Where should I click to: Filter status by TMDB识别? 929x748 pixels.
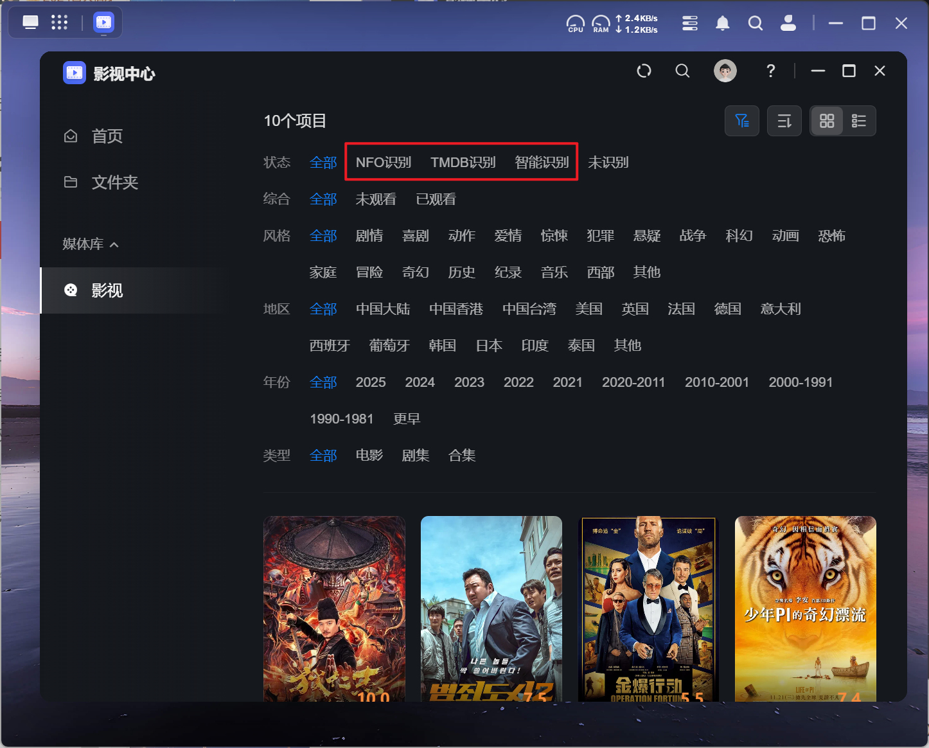(463, 163)
